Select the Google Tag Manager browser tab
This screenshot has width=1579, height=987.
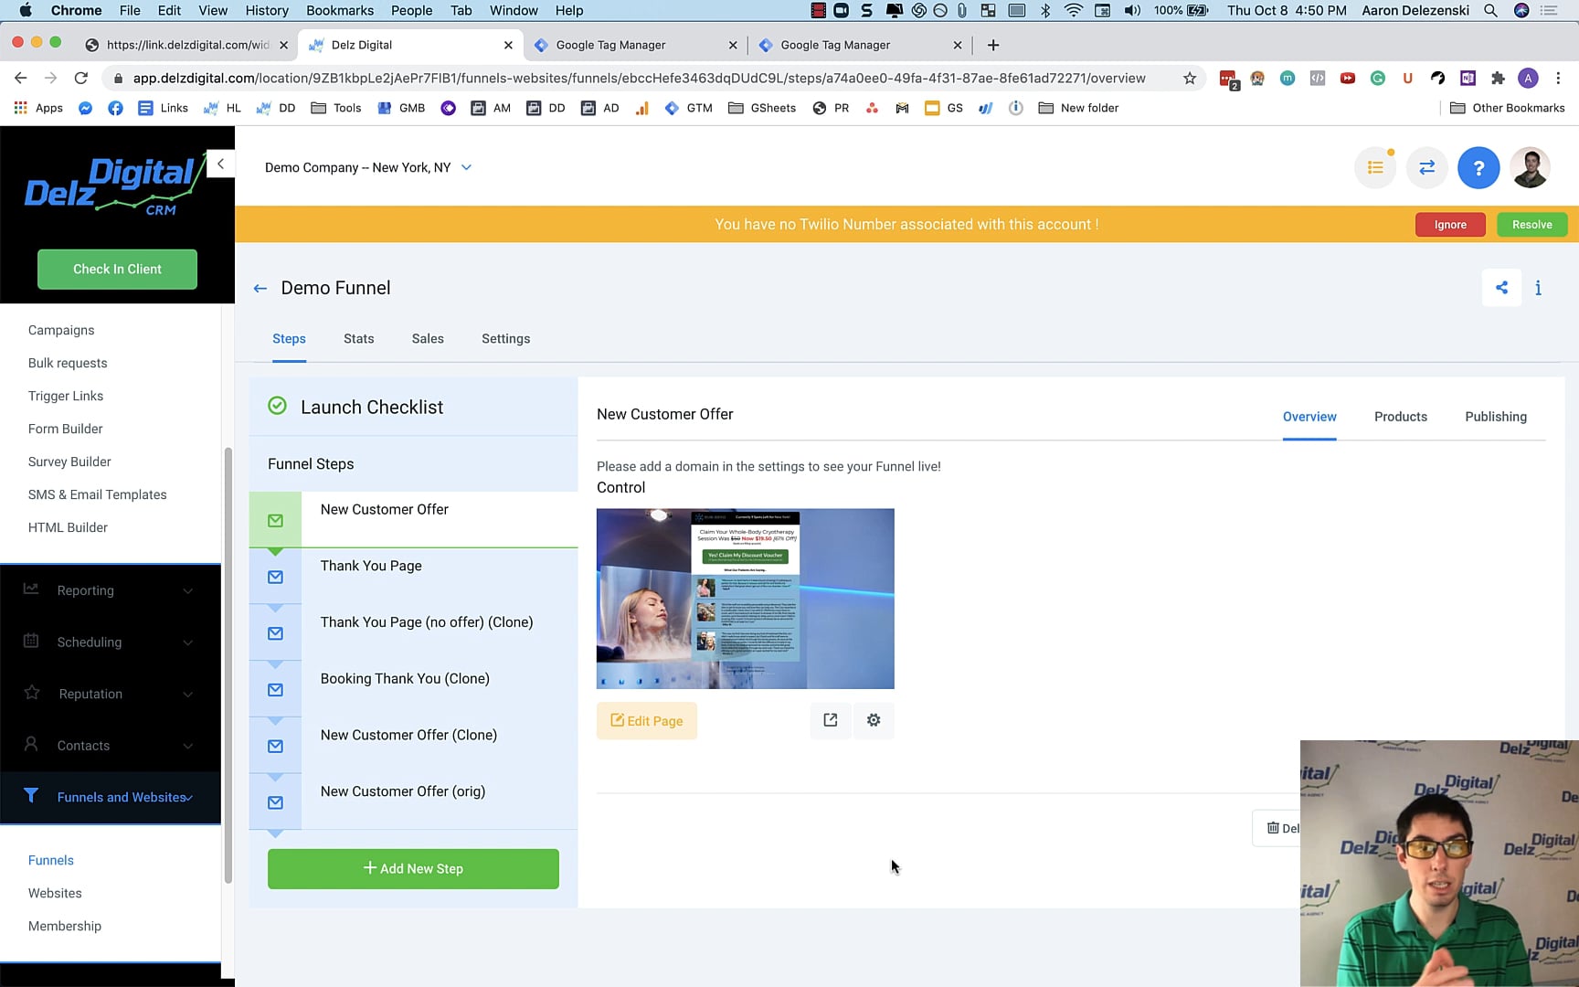(610, 44)
